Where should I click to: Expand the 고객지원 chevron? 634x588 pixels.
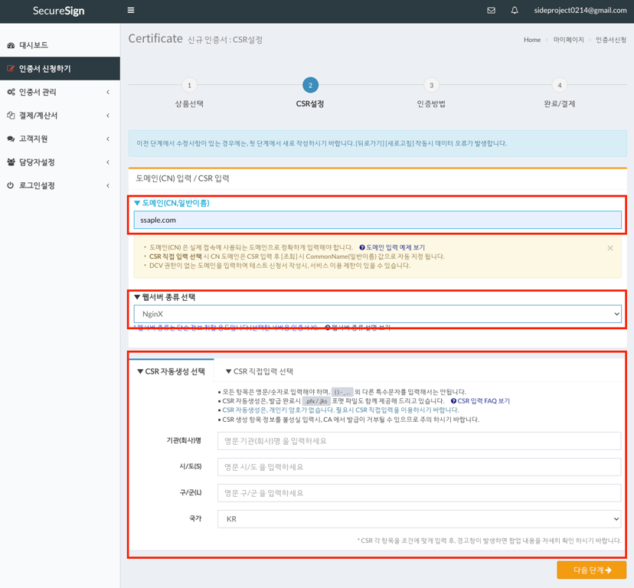tap(108, 139)
